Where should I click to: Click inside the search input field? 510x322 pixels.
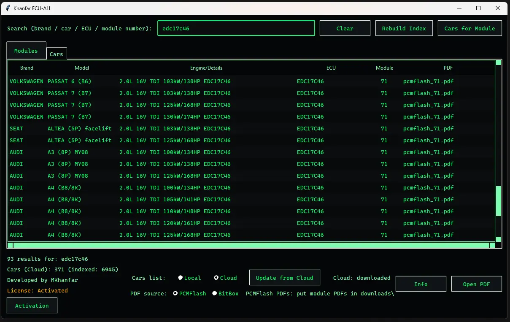pyautogui.click(x=236, y=28)
